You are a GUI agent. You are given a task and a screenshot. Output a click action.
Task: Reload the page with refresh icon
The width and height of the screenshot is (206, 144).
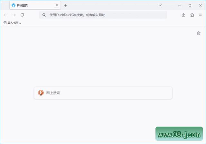pos(22,15)
